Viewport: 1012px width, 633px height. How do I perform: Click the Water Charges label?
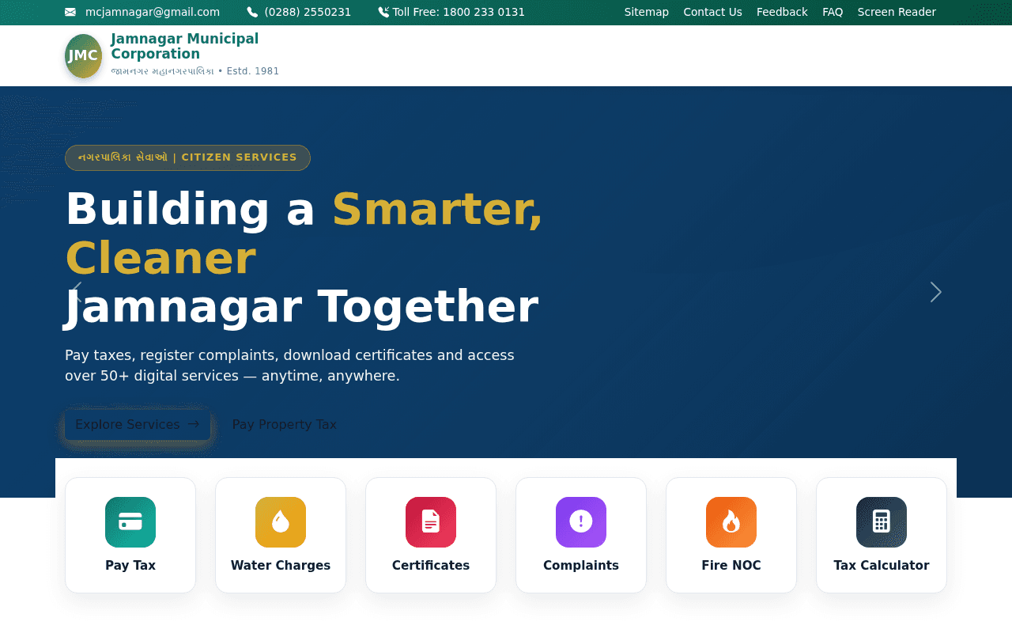[281, 566]
